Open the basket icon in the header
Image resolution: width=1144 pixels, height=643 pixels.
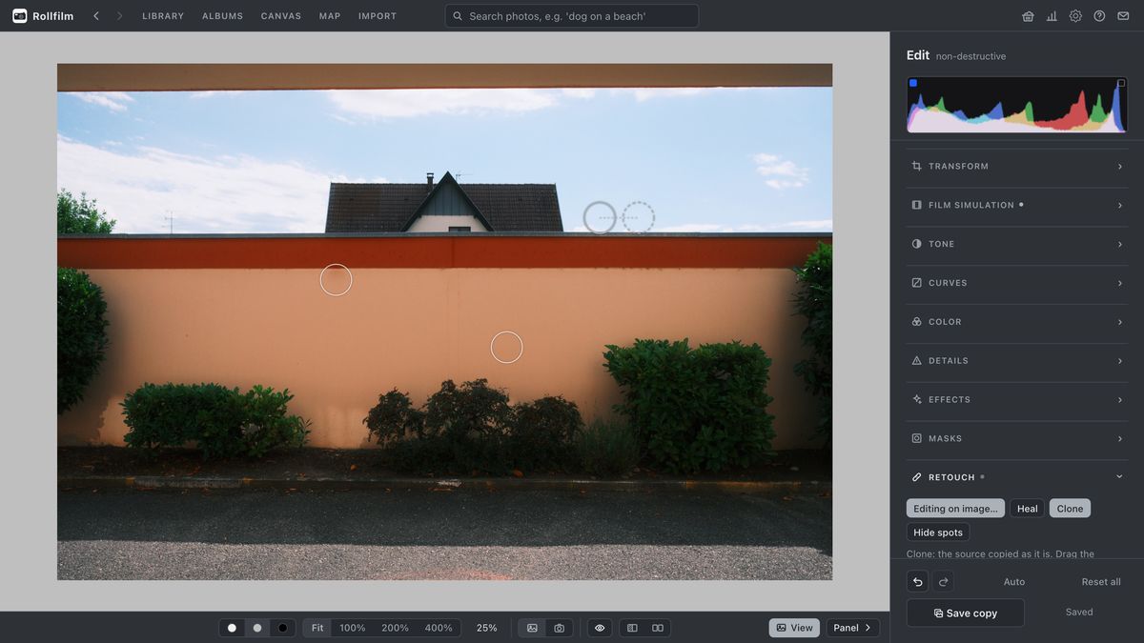(1028, 16)
